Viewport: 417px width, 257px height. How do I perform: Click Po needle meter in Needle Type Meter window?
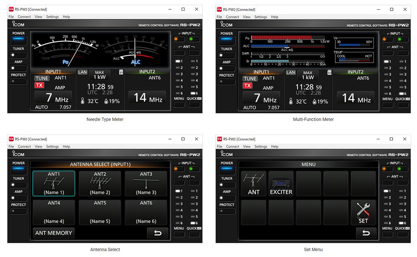[65, 50]
